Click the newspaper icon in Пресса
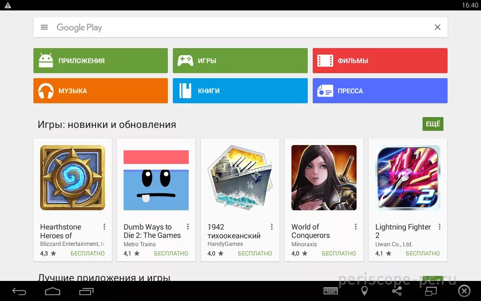This screenshot has height=301, width=481. click(325, 91)
